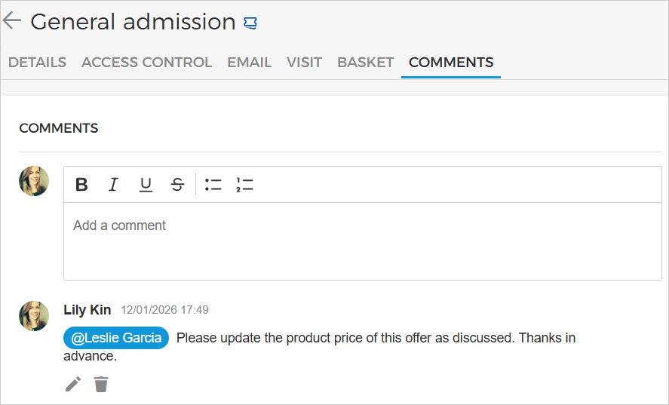
Task: Toggle italic formatting in comment editor
Action: click(x=113, y=185)
